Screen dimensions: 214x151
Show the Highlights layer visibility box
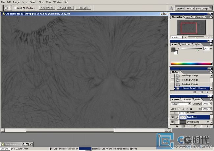coord(173,113)
